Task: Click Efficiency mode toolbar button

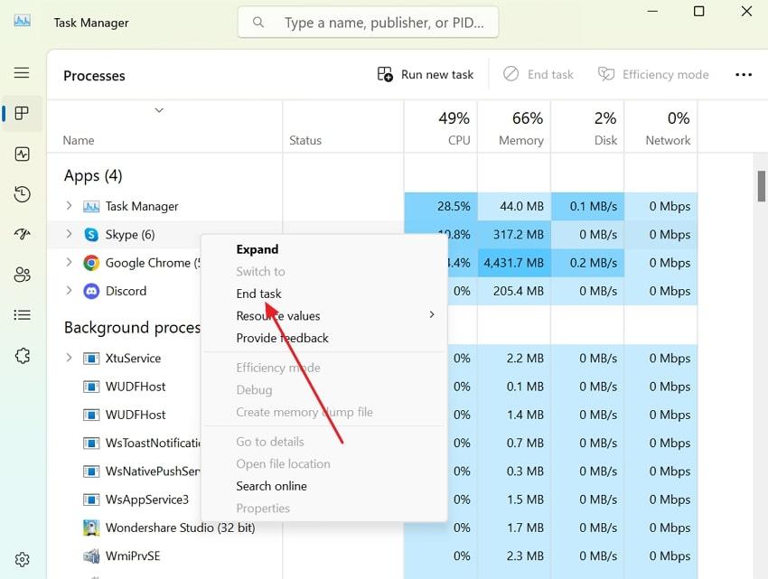Action: point(653,74)
